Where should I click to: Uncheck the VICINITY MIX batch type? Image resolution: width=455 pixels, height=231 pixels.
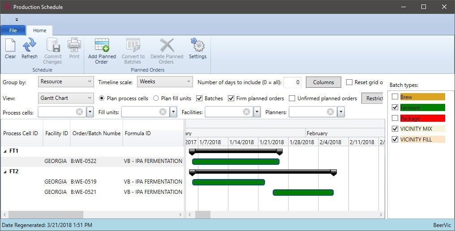coord(395,128)
